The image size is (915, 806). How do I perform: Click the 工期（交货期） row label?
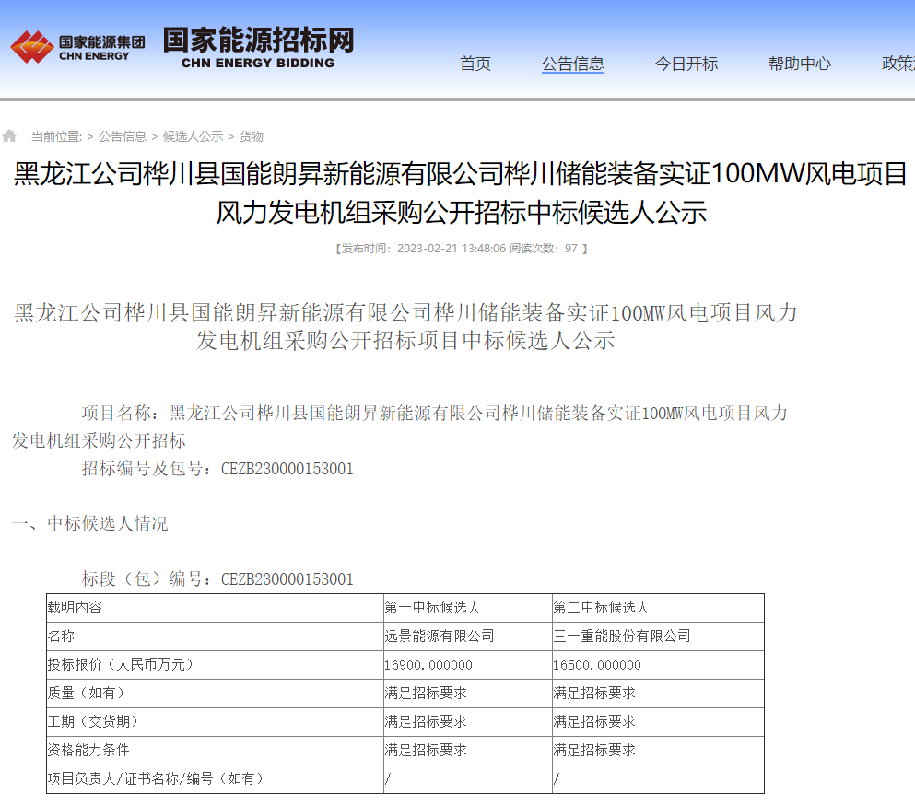pyautogui.click(x=215, y=722)
